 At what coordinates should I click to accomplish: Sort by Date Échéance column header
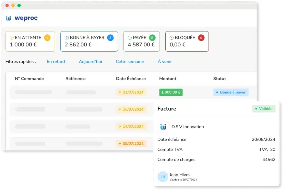[x=131, y=79]
